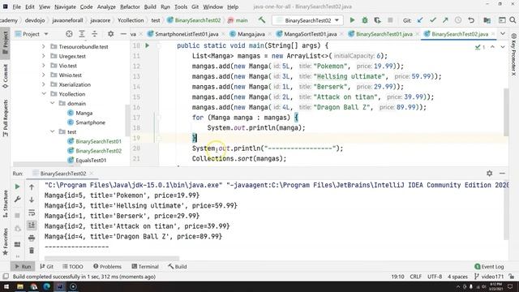Switch to SmartphoneListTest01.java tab
519x292 pixels.
point(187,34)
